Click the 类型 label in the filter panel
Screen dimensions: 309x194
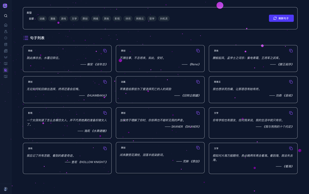[29, 13]
